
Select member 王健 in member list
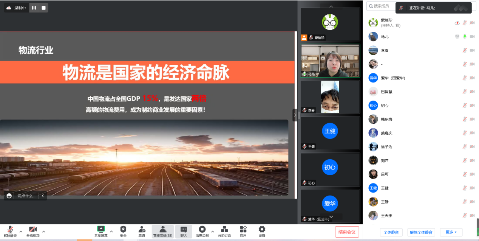tap(421, 188)
